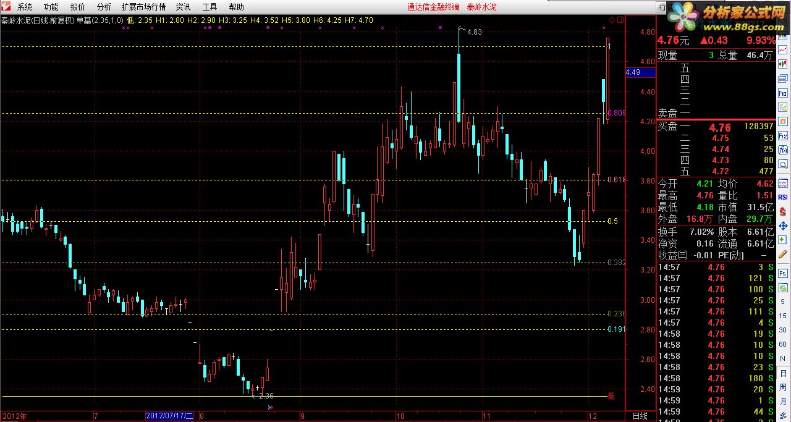Click the 外盘 16.8万 value
Image resolution: width=791 pixels, height=422 pixels.
pyautogui.click(x=699, y=219)
